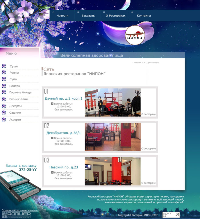Click flower icon beside Роллы
This screenshot has height=219, width=200.
click(4, 72)
